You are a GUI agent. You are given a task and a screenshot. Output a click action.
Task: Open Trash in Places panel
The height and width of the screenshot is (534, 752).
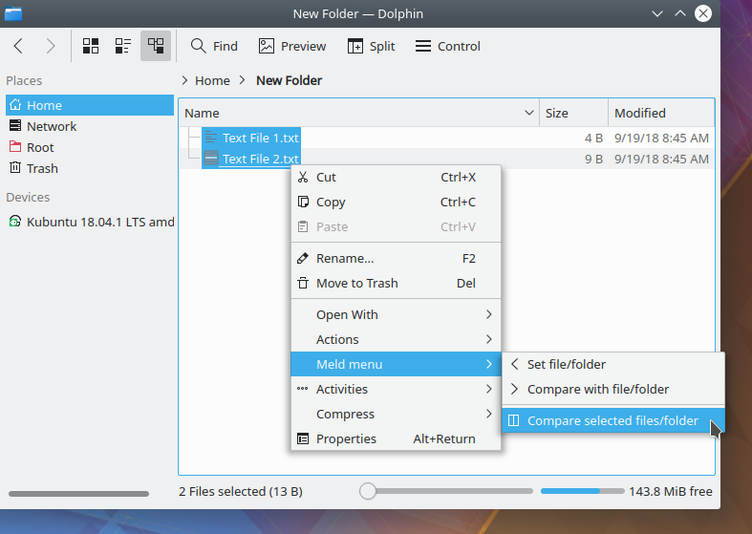90,168
